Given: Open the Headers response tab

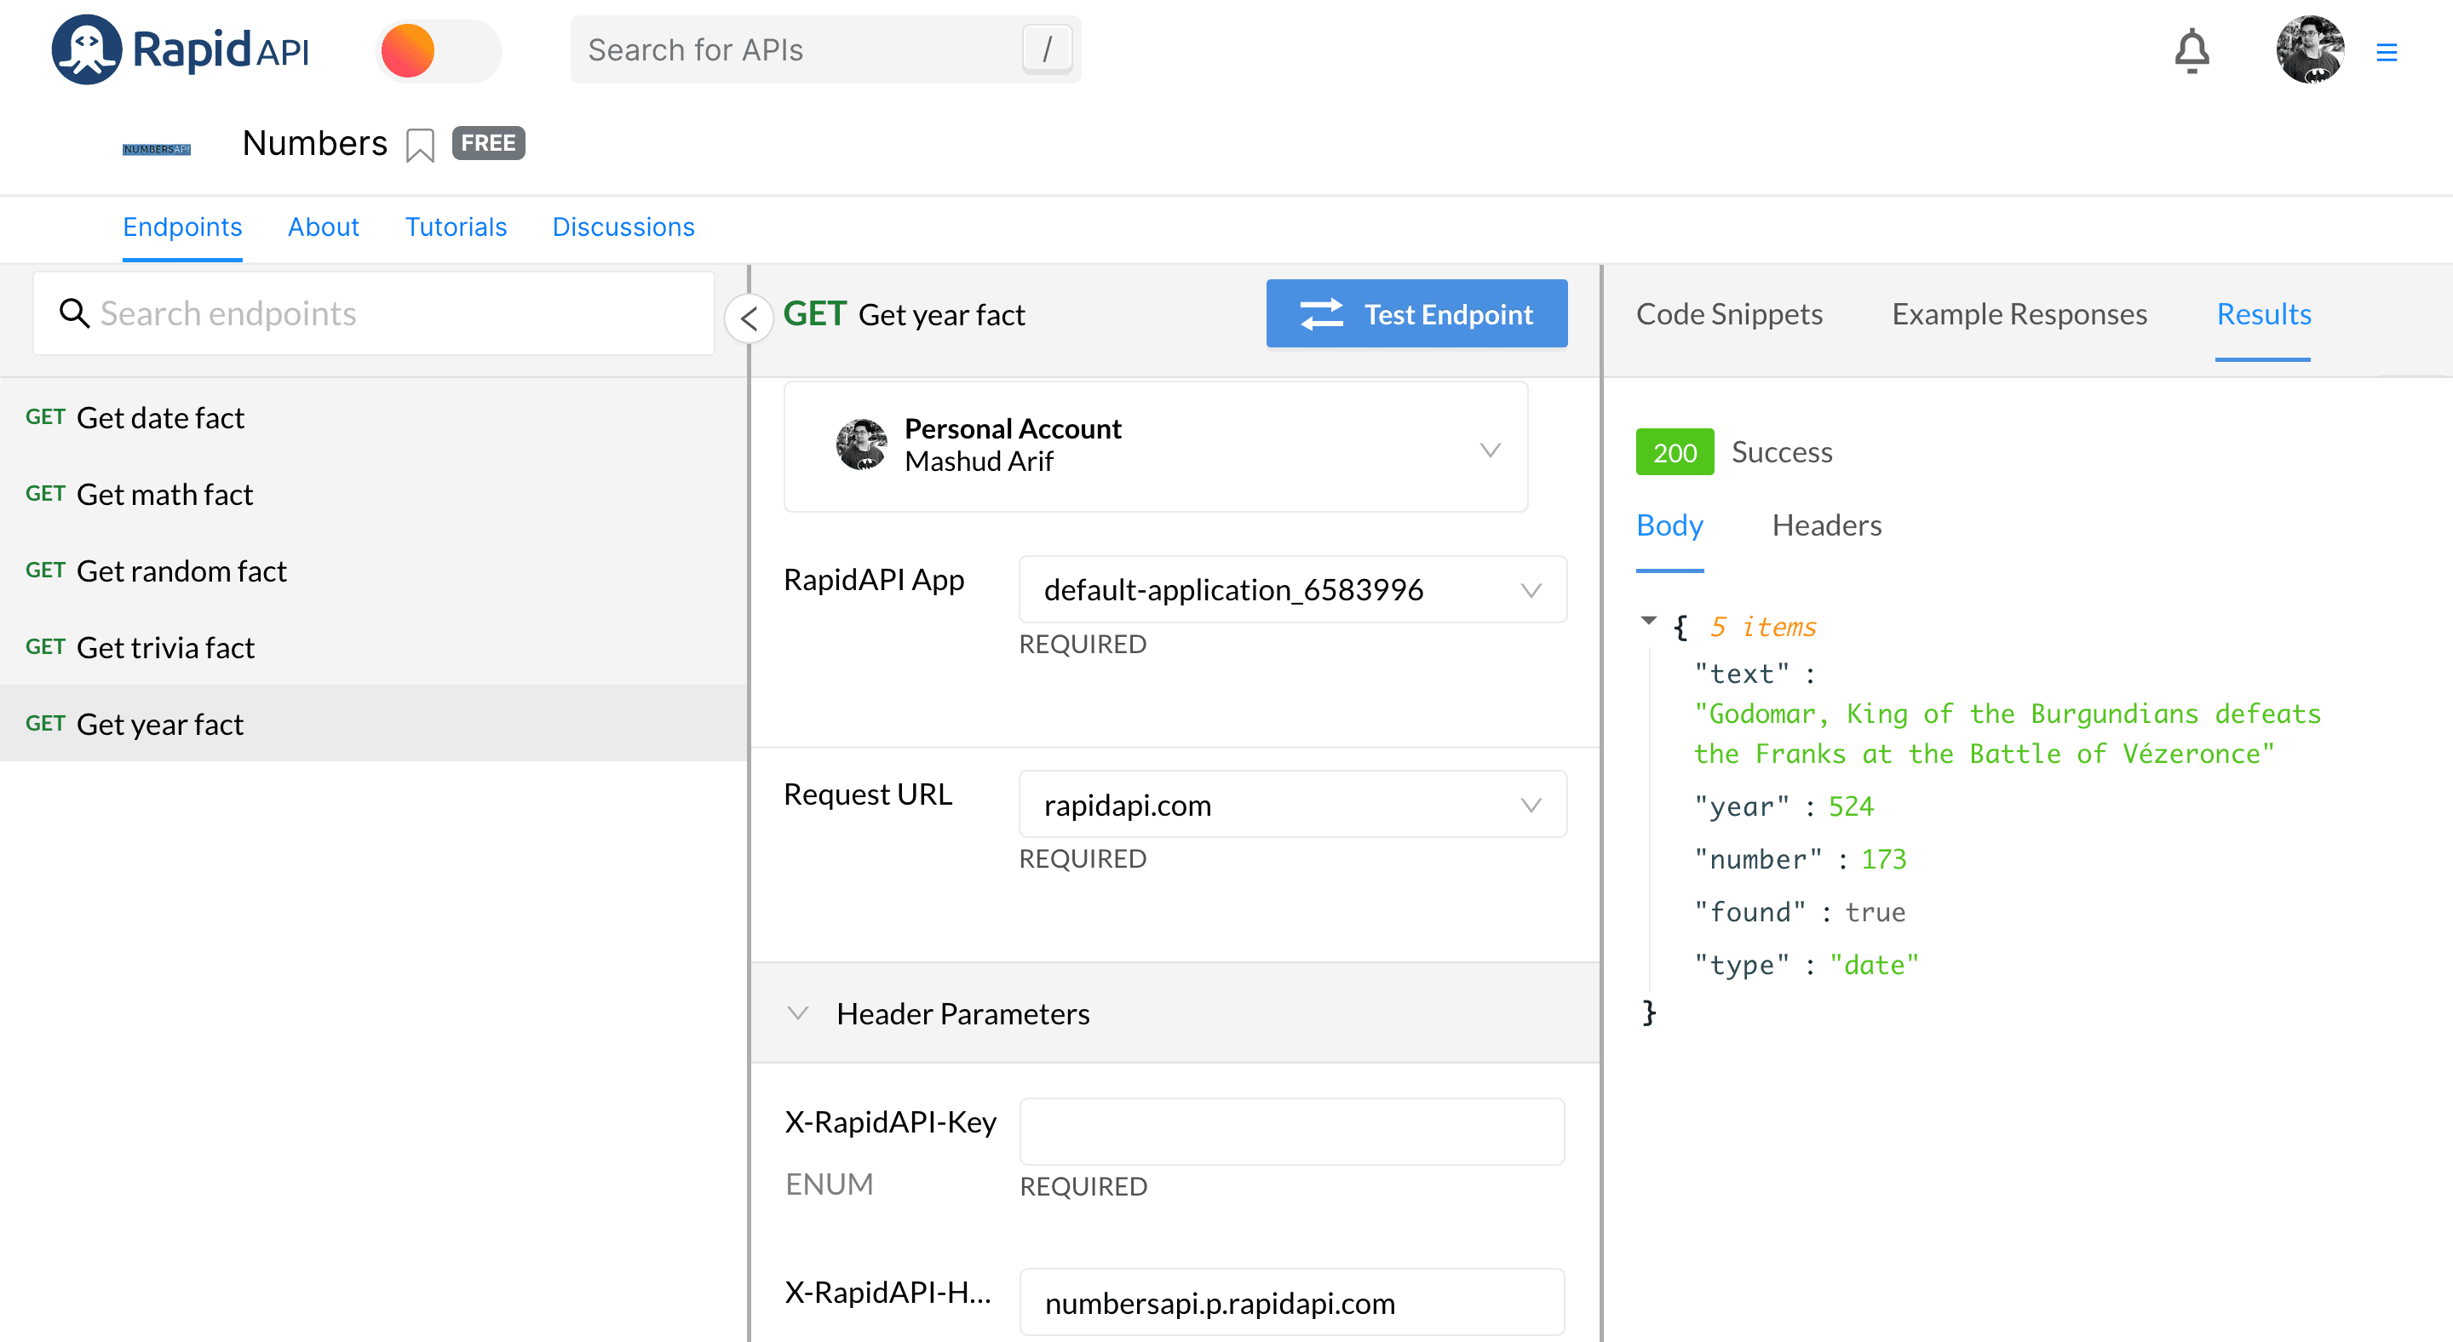Looking at the screenshot, I should pyautogui.click(x=1826, y=525).
